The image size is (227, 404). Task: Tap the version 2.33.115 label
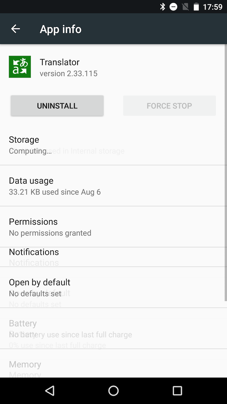click(68, 74)
